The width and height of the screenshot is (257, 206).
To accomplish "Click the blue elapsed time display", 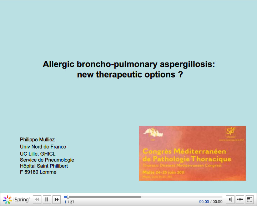I will (x=204, y=202).
